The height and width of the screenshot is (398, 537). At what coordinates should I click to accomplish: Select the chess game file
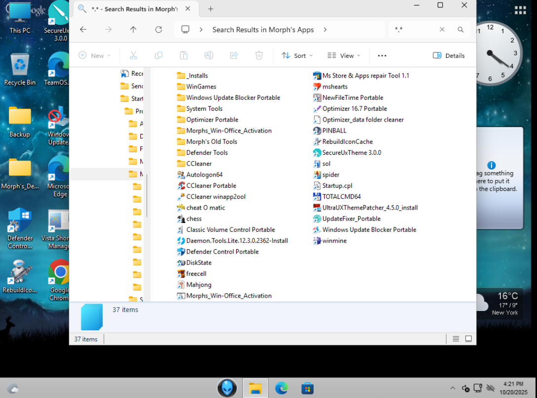(x=181, y=219)
